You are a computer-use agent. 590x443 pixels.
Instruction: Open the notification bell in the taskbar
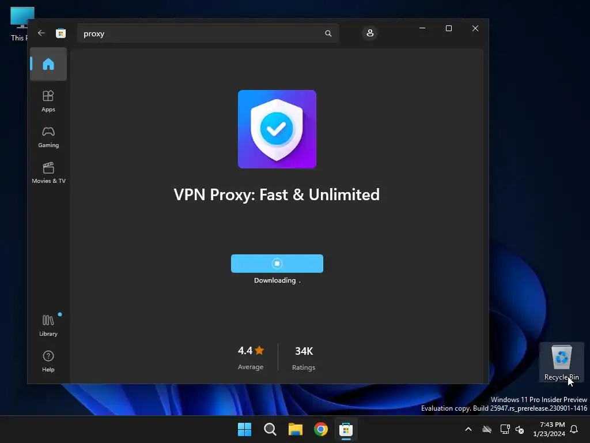point(574,429)
